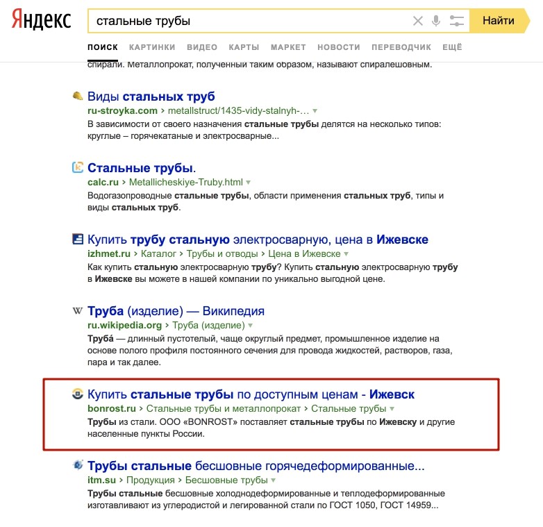This screenshot has width=543, height=527.
Task: Open result titled Стальные трубы.
Action: [141, 168]
